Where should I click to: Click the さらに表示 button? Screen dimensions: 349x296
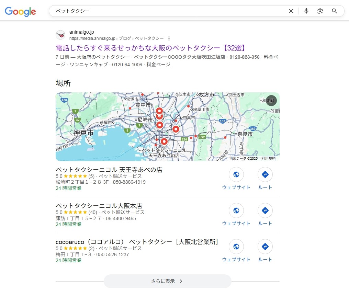(168, 281)
